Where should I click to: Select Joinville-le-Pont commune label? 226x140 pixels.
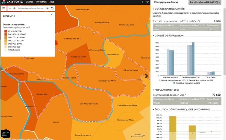tap(69, 78)
